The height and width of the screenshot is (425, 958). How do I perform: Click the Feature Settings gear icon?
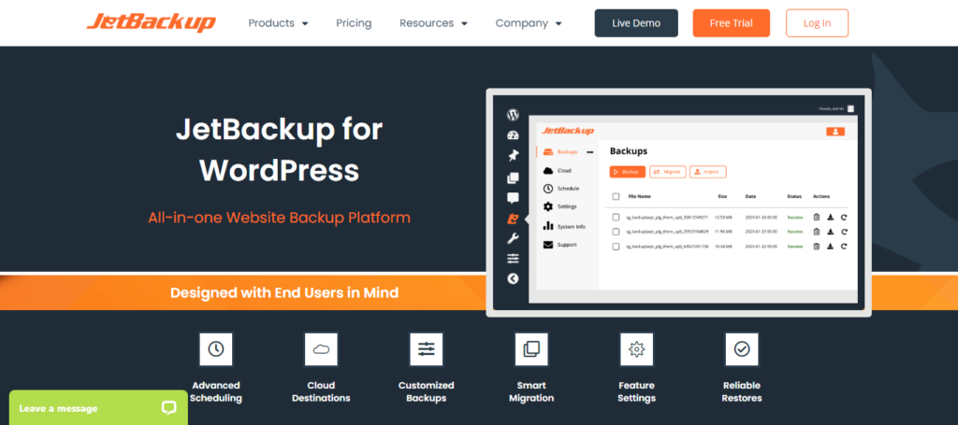coord(636,348)
